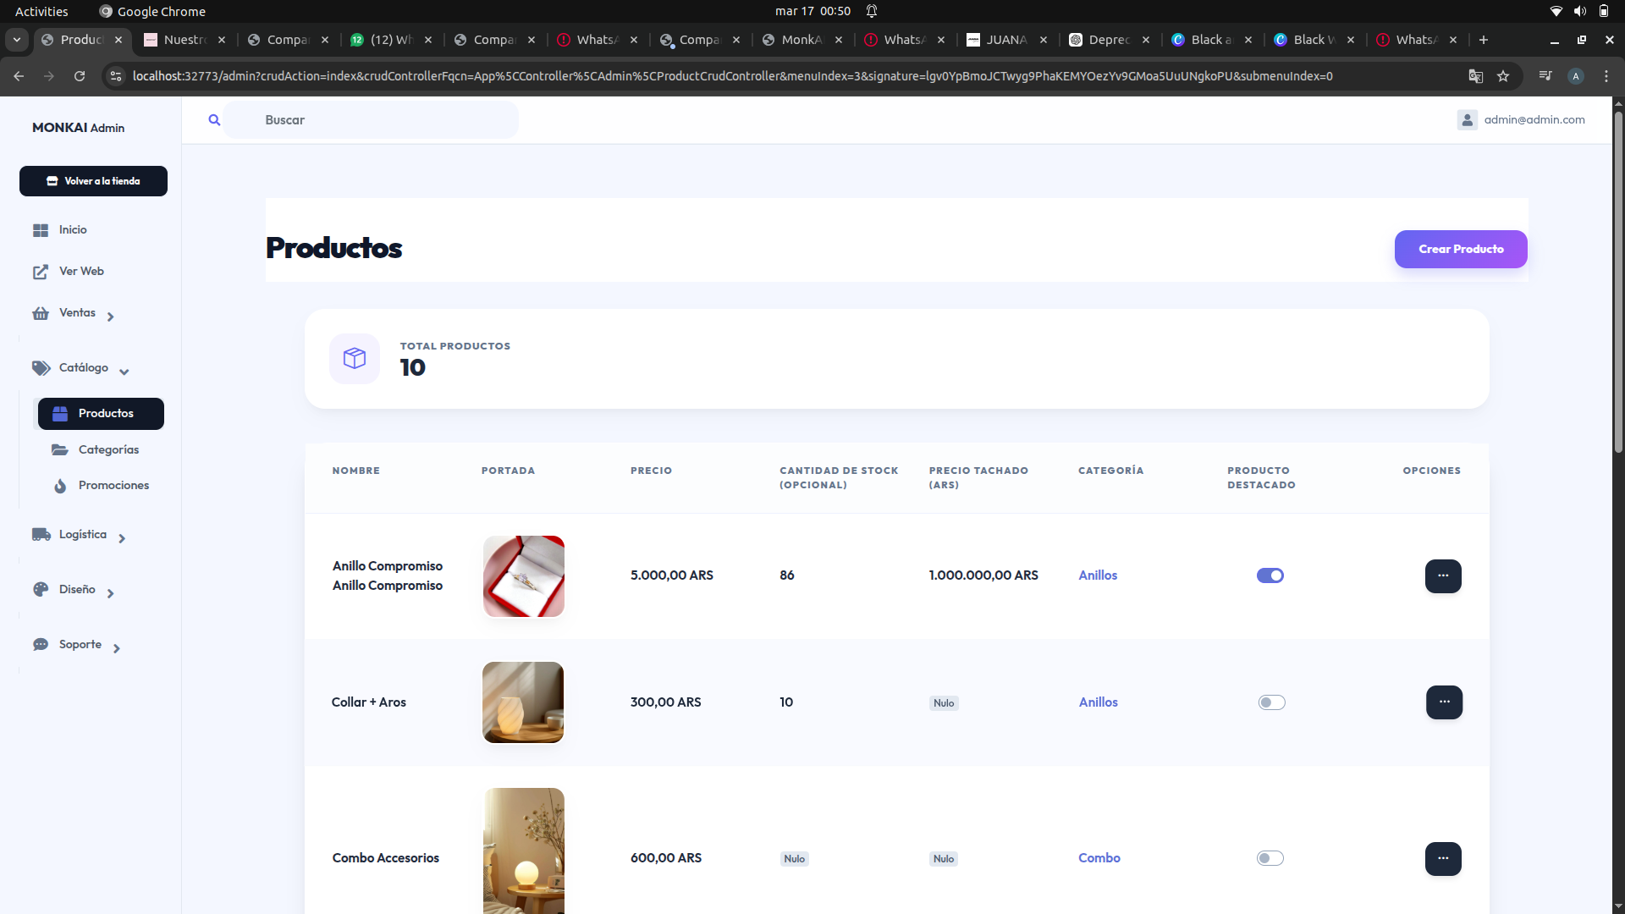The height and width of the screenshot is (914, 1625).
Task: Open options menu for Anillo Compromiso
Action: (x=1443, y=575)
